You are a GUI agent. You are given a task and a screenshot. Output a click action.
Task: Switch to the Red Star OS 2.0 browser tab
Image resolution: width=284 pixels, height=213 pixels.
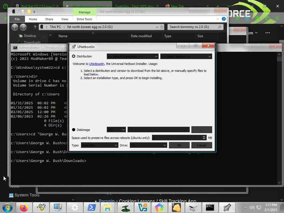[37, 6]
